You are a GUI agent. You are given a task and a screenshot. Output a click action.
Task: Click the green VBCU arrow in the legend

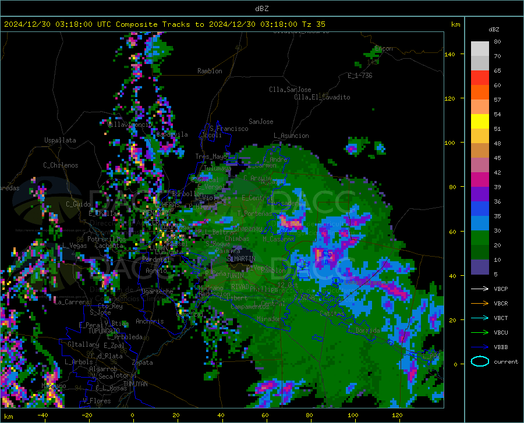(x=480, y=333)
